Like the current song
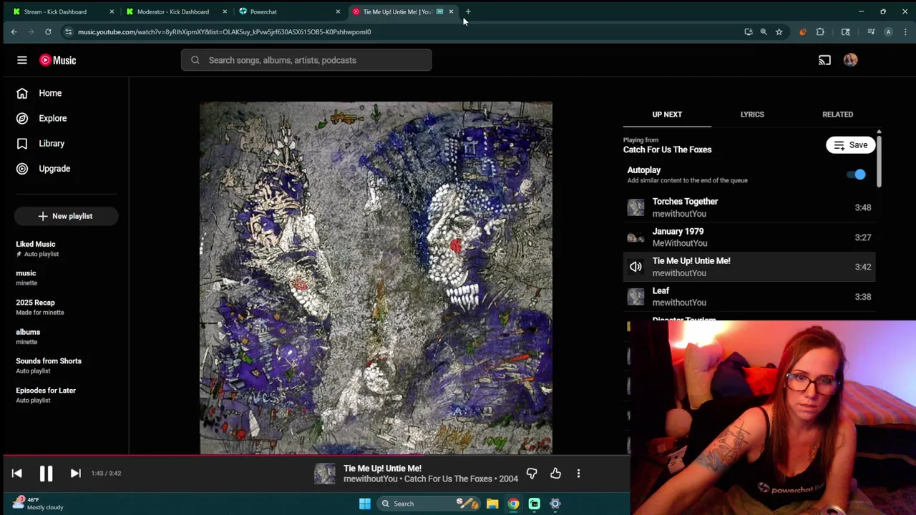 pos(555,474)
